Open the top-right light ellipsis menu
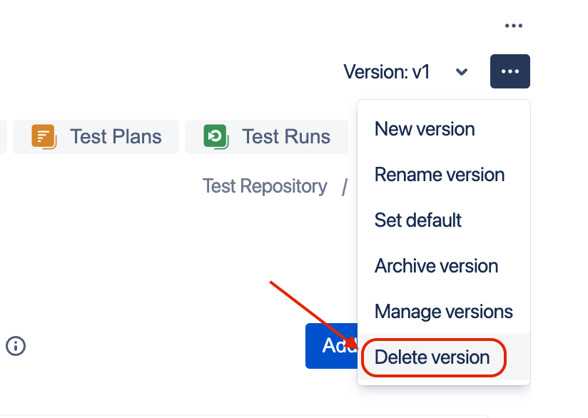The height and width of the screenshot is (418, 588). pyautogui.click(x=513, y=26)
